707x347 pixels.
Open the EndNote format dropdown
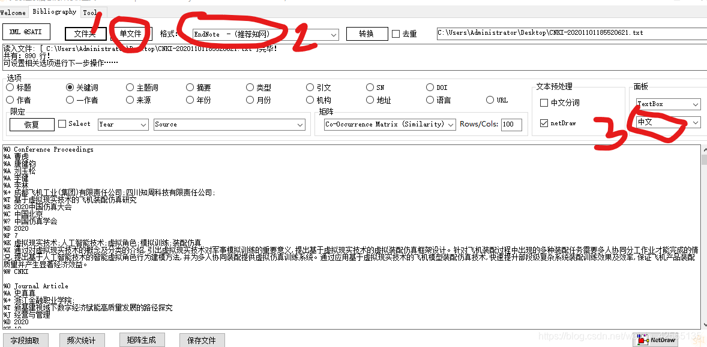pos(265,34)
